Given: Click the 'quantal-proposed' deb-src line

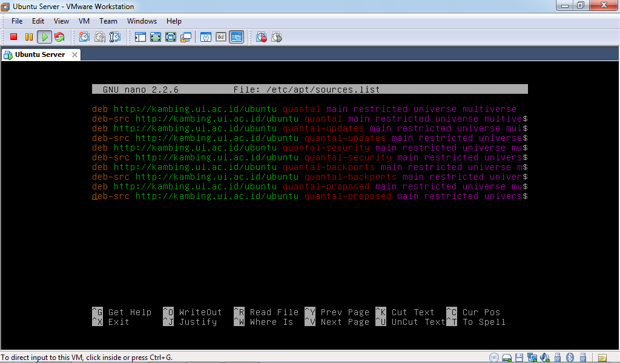Looking at the screenshot, I should click(x=309, y=196).
